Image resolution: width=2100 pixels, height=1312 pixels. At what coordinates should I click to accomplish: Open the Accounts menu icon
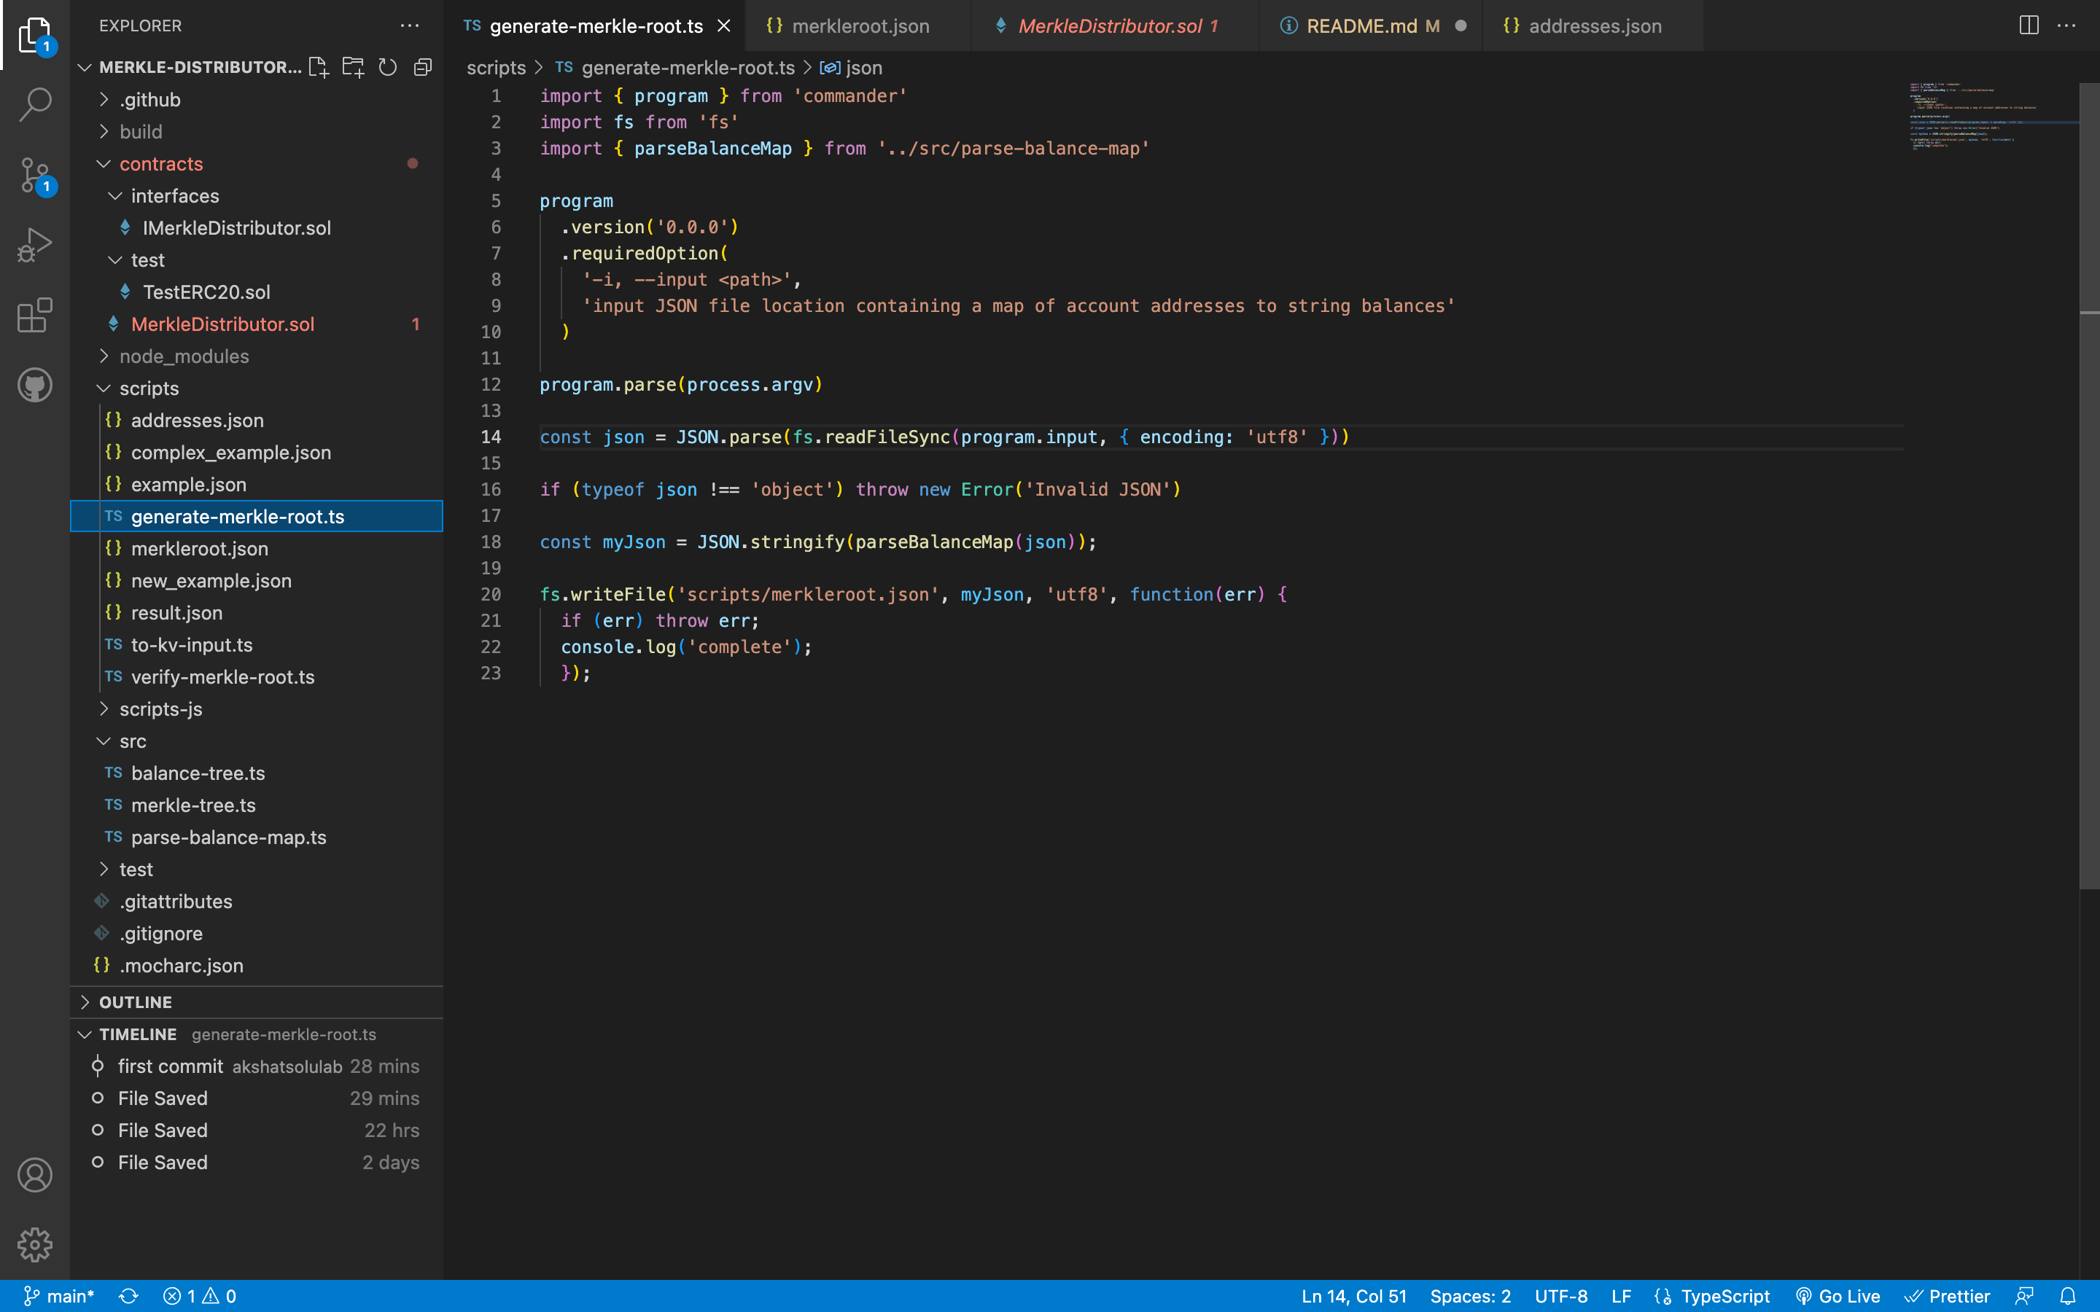pyautogui.click(x=35, y=1175)
